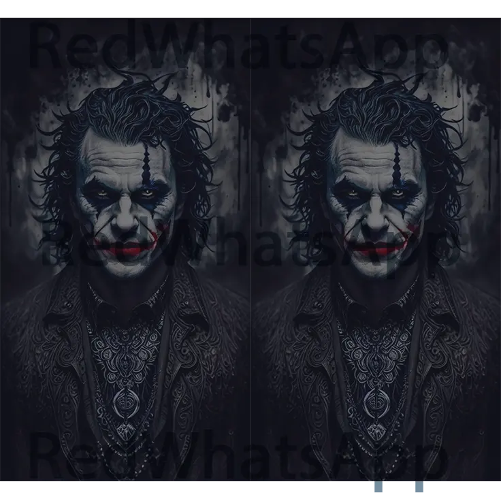Open the right Joker portrait image
Viewport: 501px width, 501px height.
[x=376, y=249]
